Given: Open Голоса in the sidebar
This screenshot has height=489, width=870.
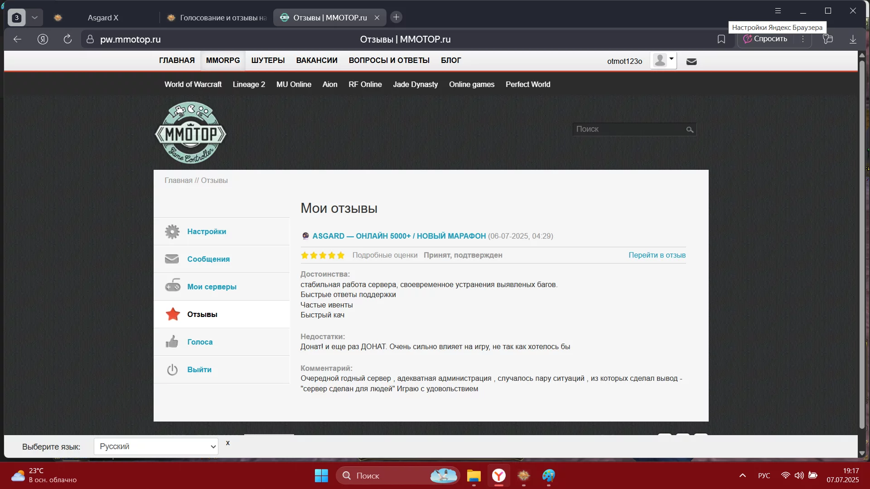Looking at the screenshot, I should (x=222, y=342).
